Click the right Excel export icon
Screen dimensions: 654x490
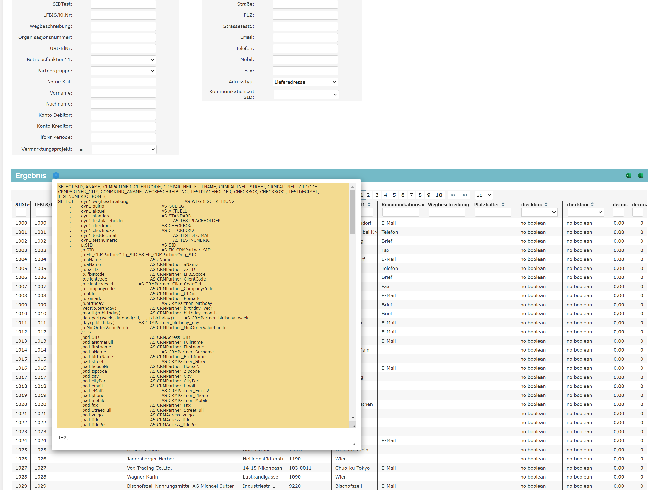click(640, 176)
